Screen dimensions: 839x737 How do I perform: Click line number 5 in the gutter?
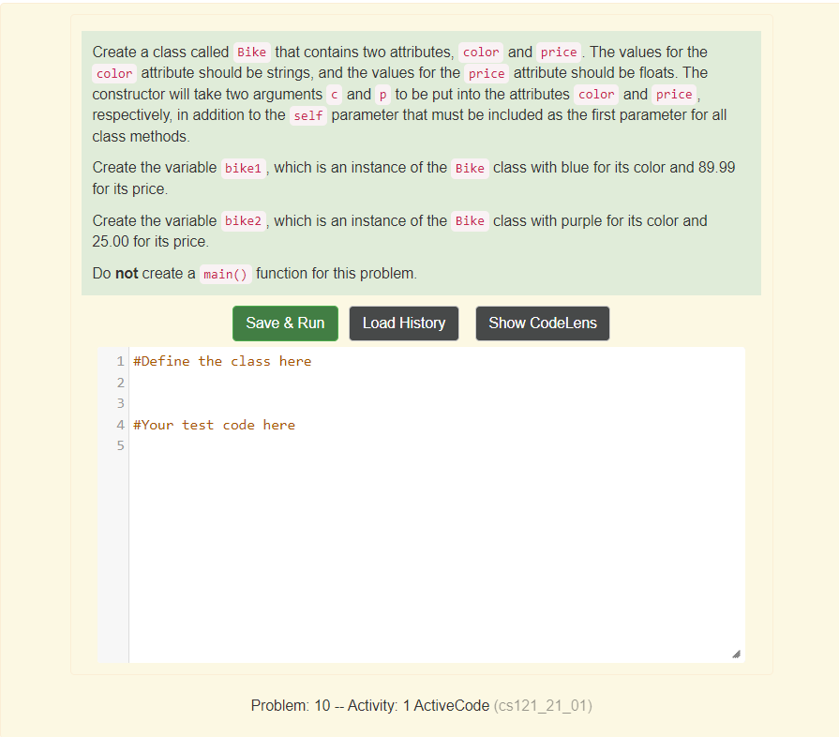click(119, 445)
